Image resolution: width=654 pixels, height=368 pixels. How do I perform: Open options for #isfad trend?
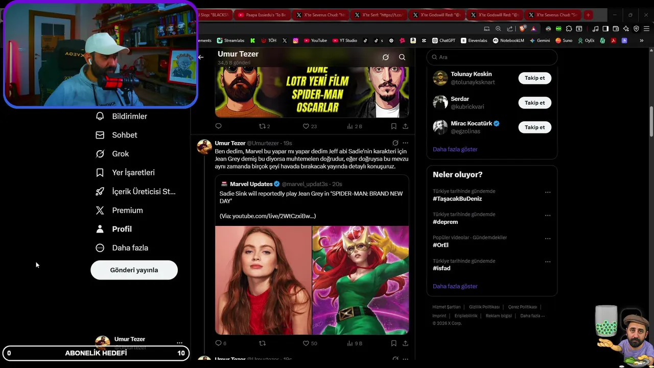point(548,262)
